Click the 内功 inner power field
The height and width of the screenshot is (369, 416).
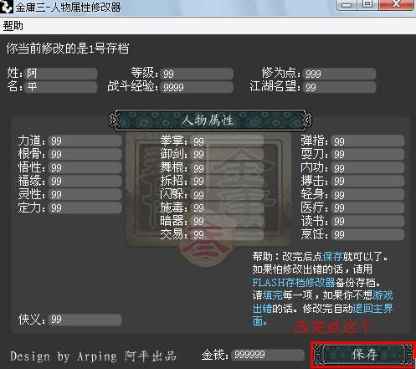[368, 168]
